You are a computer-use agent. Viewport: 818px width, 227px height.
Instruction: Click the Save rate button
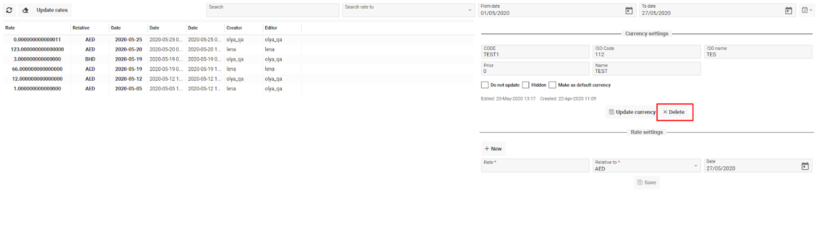coord(647,183)
